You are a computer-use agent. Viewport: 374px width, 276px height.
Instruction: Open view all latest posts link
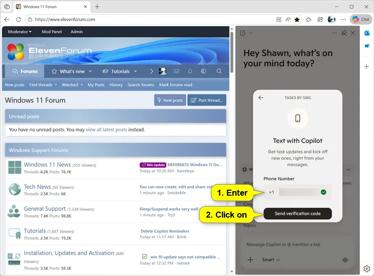pyautogui.click(x=106, y=130)
